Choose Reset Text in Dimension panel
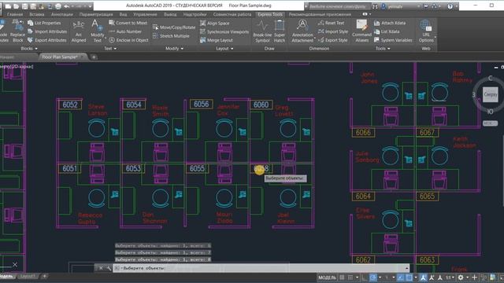 tap(331, 23)
